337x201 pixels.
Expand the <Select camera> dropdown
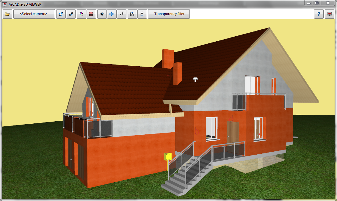pos(34,14)
